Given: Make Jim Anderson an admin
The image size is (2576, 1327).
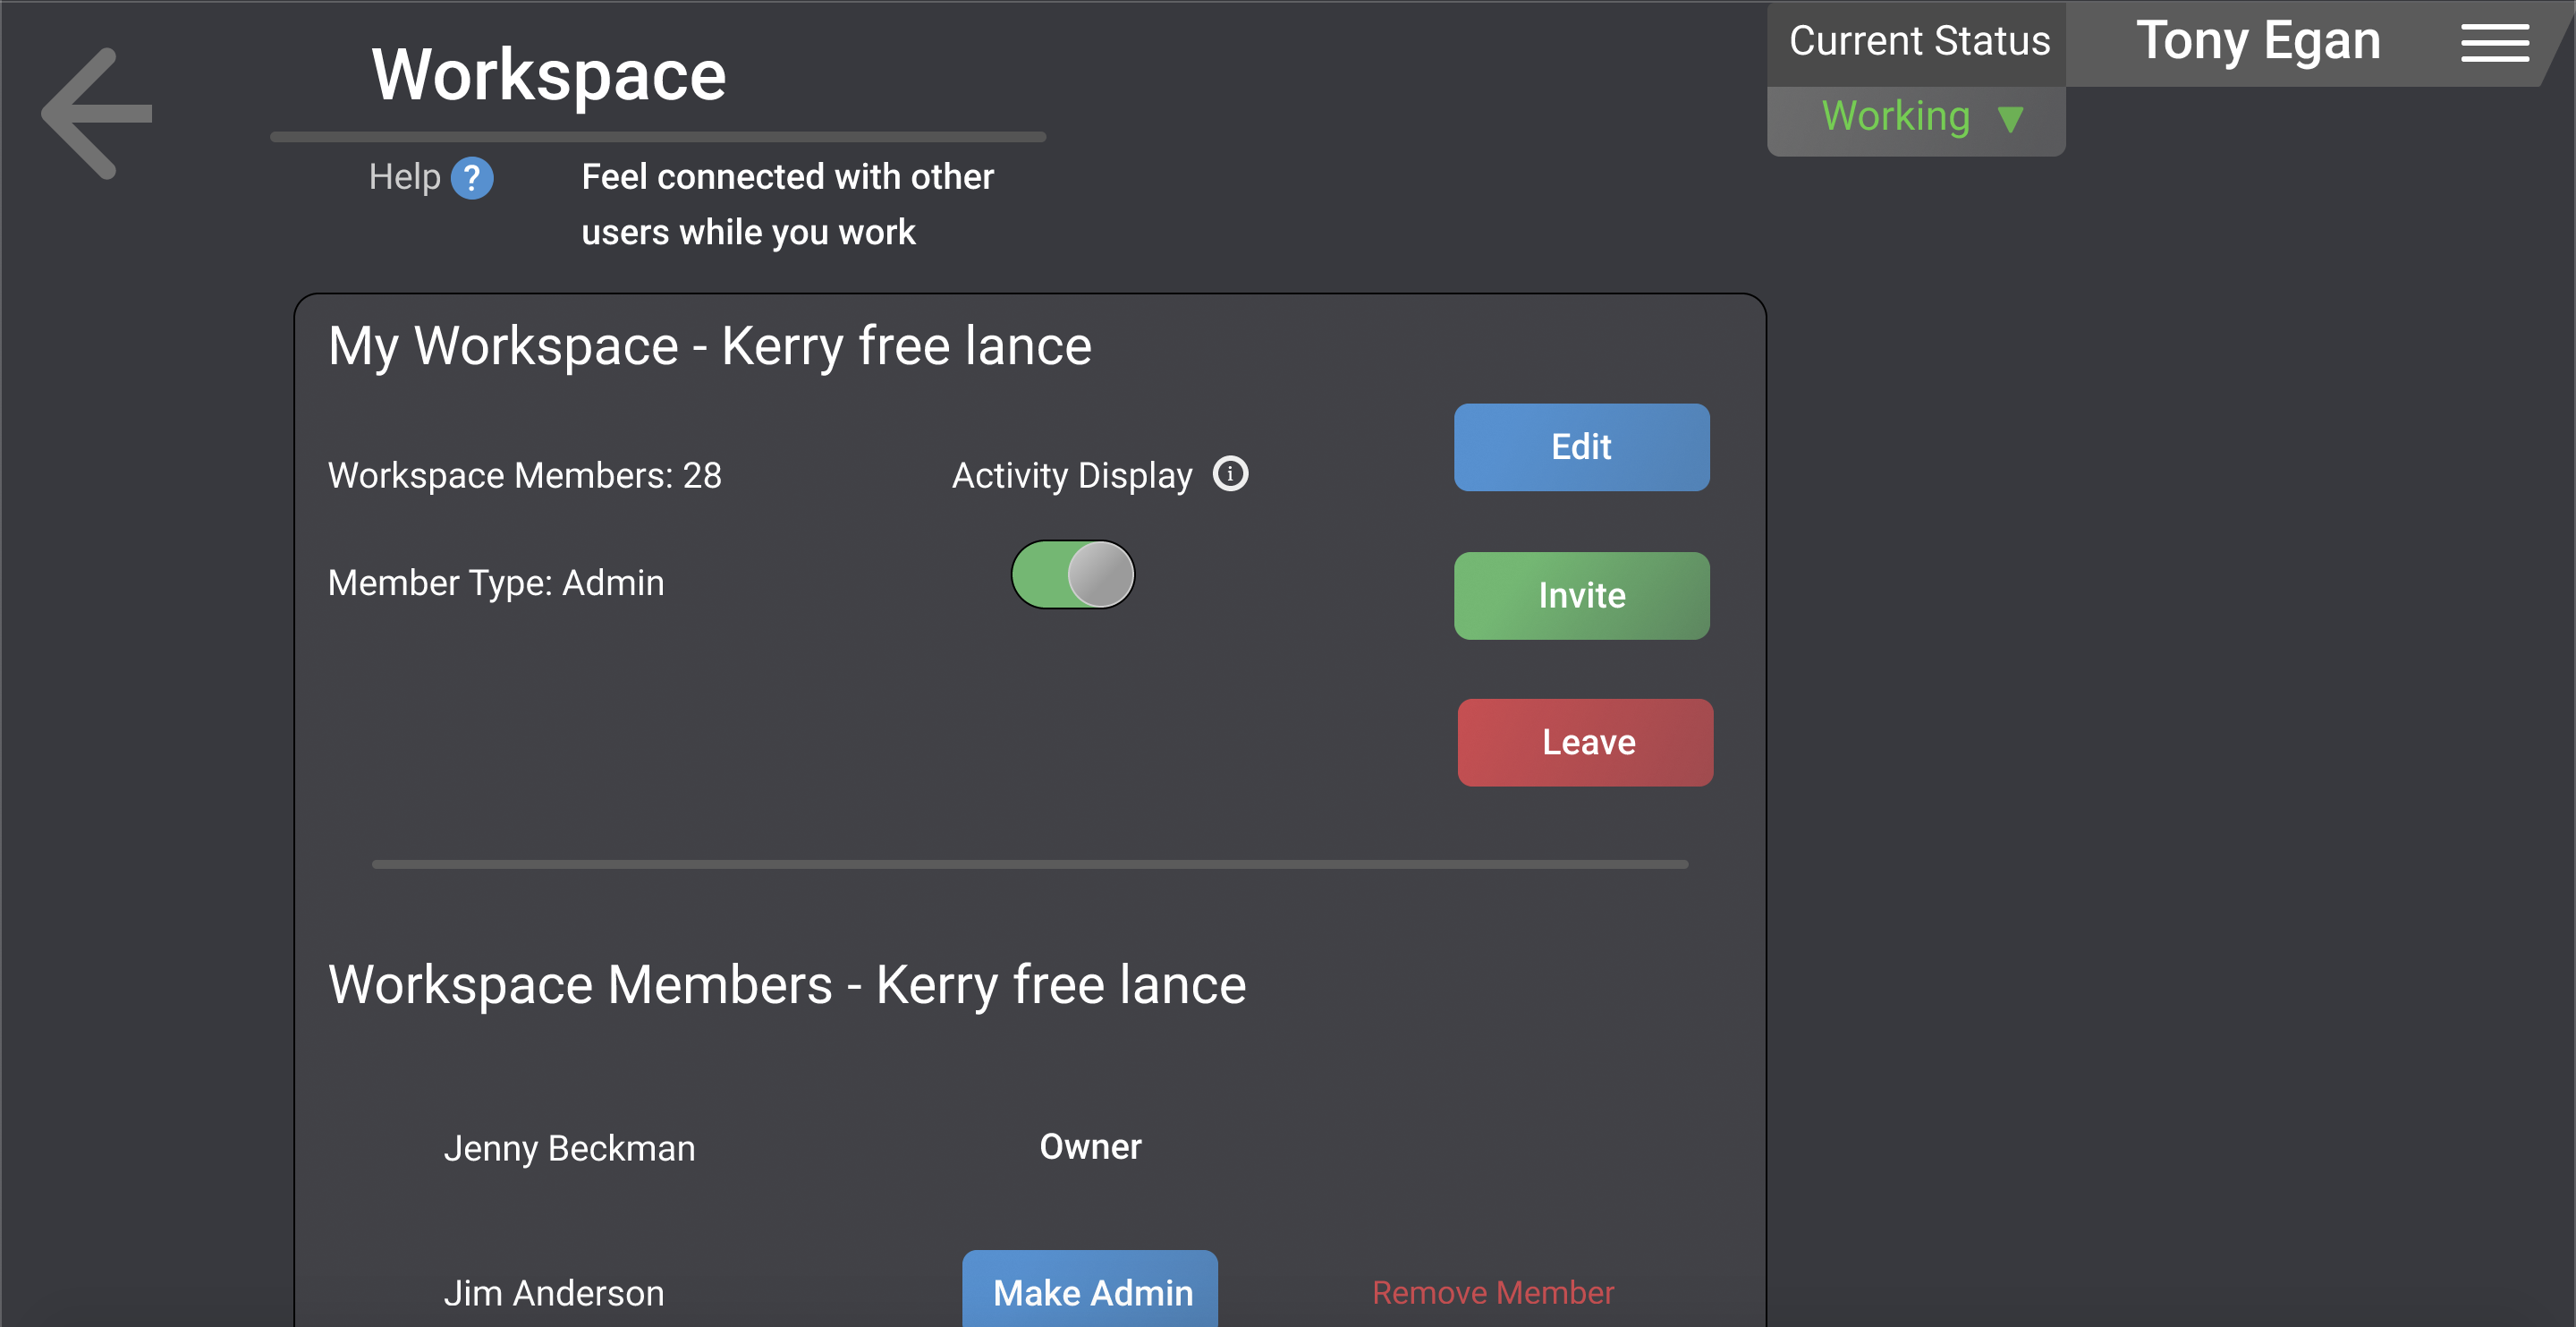Looking at the screenshot, I should 1090,1291.
